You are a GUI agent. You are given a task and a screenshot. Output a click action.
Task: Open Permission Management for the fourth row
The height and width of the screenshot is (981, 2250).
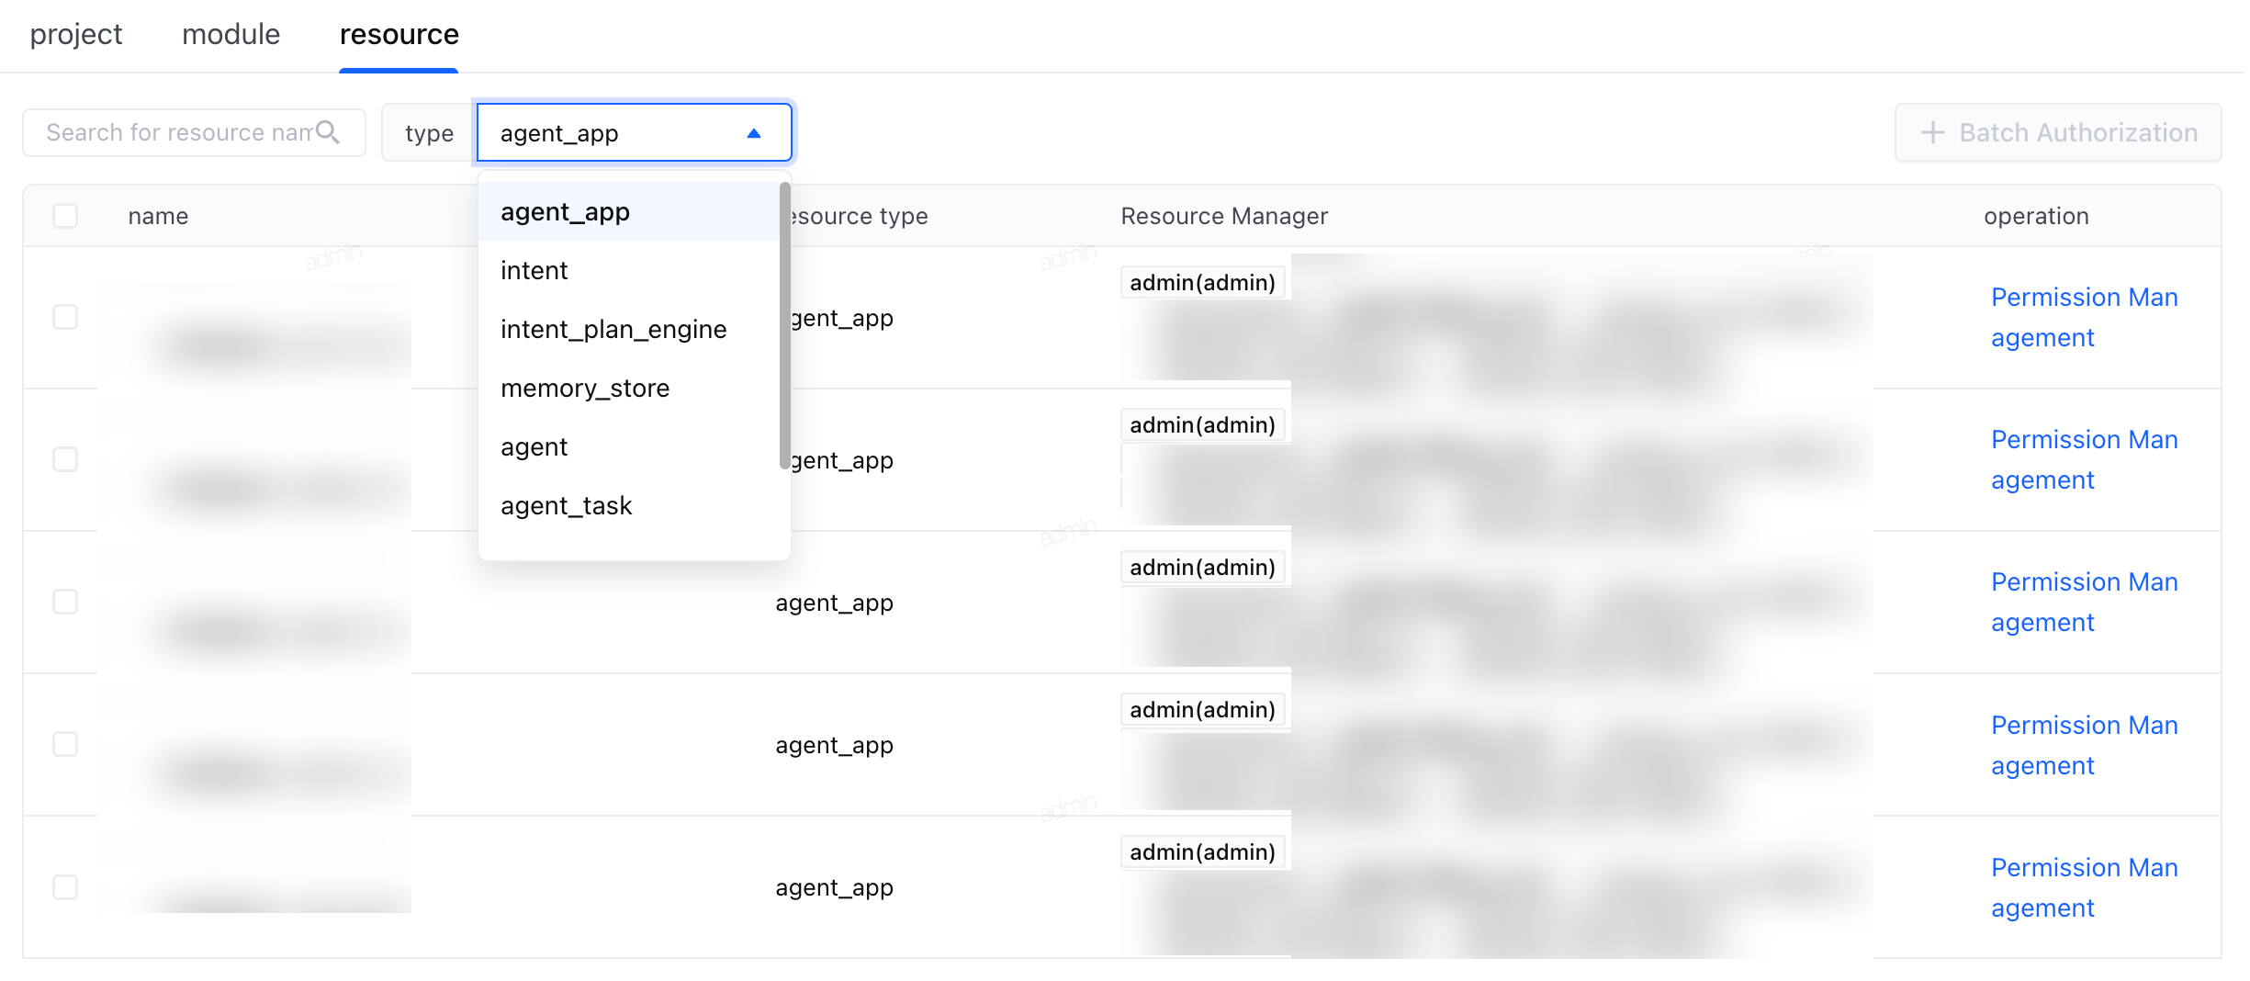coord(2085,746)
